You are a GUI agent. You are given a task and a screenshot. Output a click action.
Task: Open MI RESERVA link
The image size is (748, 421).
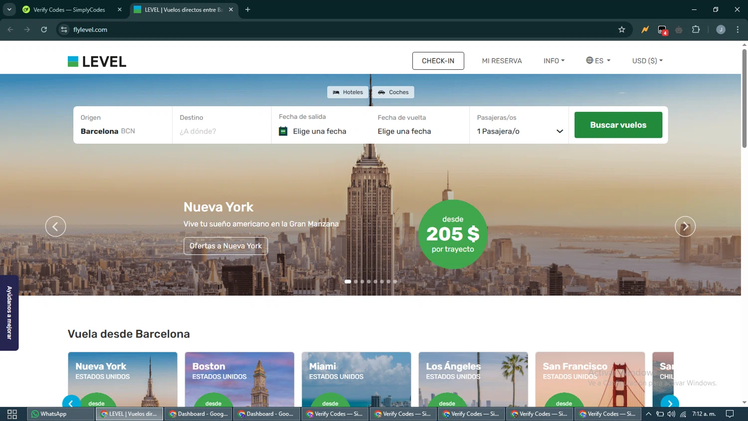point(502,61)
